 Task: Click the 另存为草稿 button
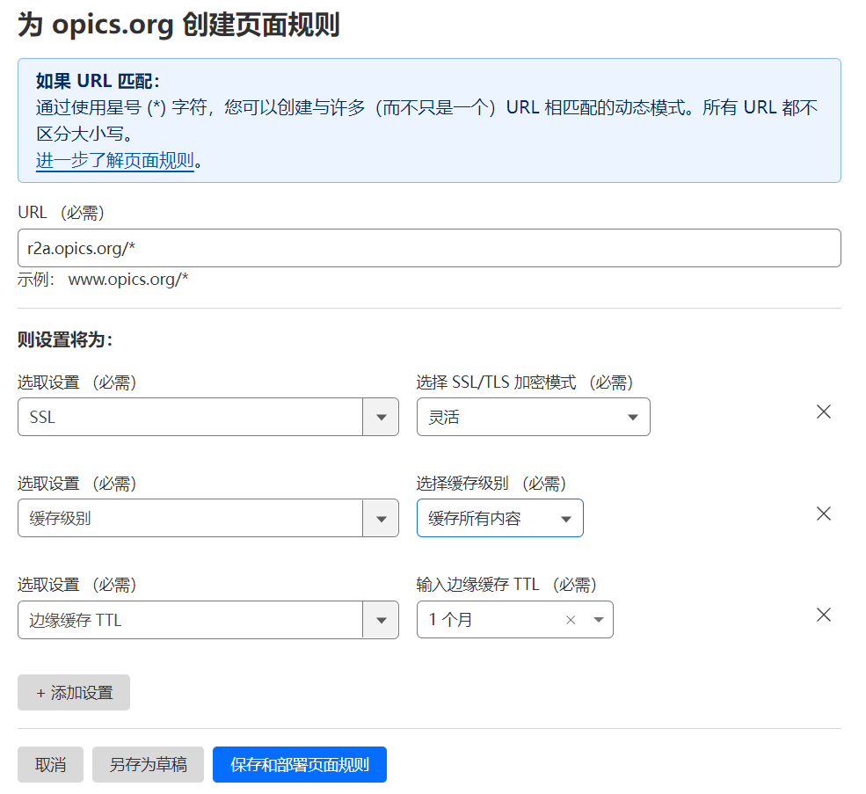tap(148, 764)
